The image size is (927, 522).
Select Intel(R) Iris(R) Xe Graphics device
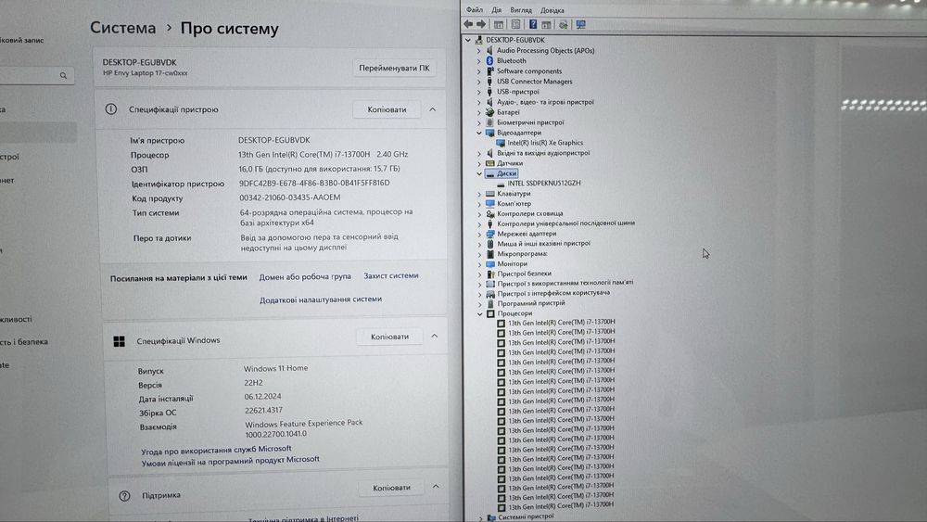click(545, 143)
